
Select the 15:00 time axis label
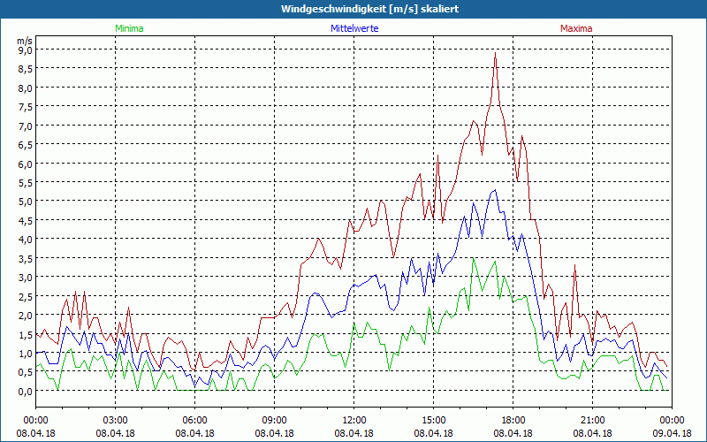(434, 420)
